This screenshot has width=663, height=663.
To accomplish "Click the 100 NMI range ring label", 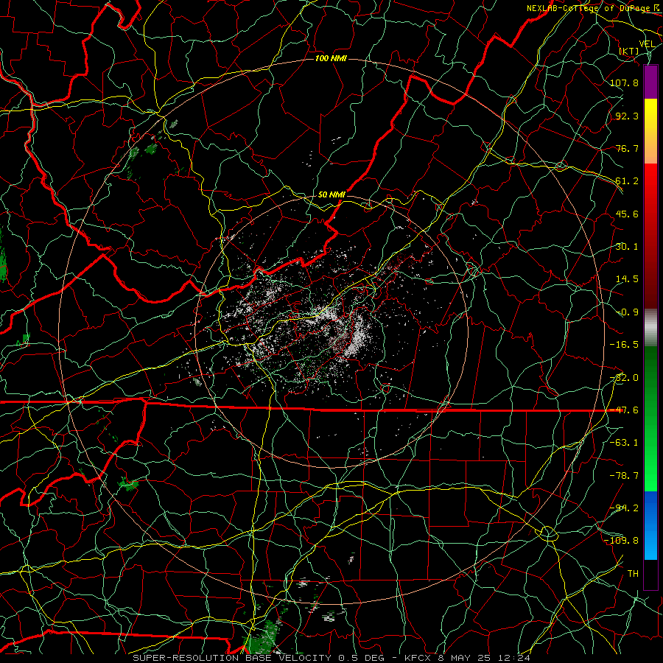I will coord(331,58).
